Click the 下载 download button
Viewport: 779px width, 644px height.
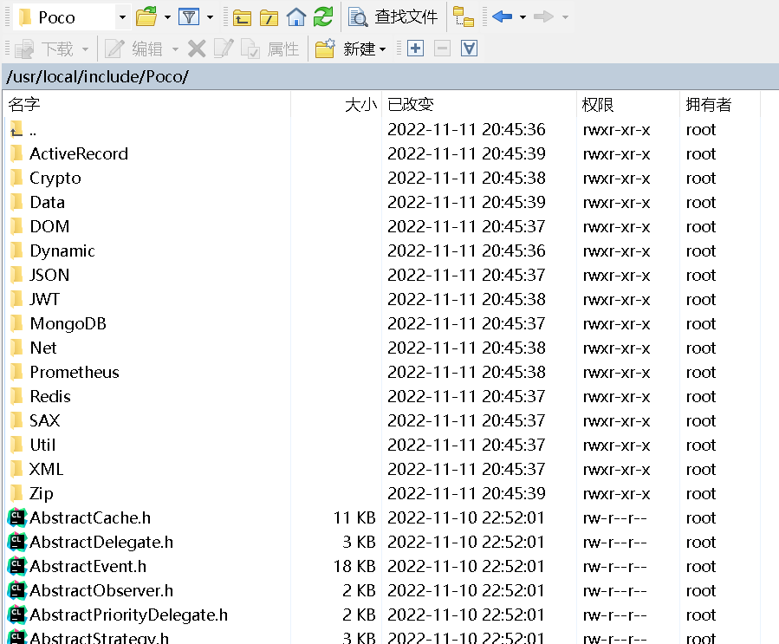coord(43,49)
